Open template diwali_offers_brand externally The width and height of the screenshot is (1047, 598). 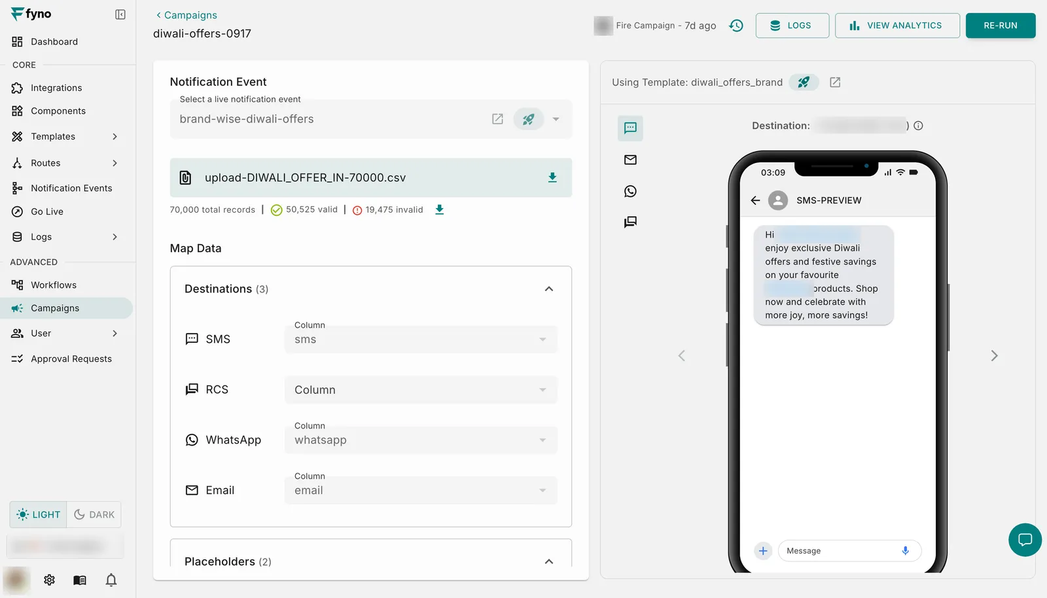point(835,82)
